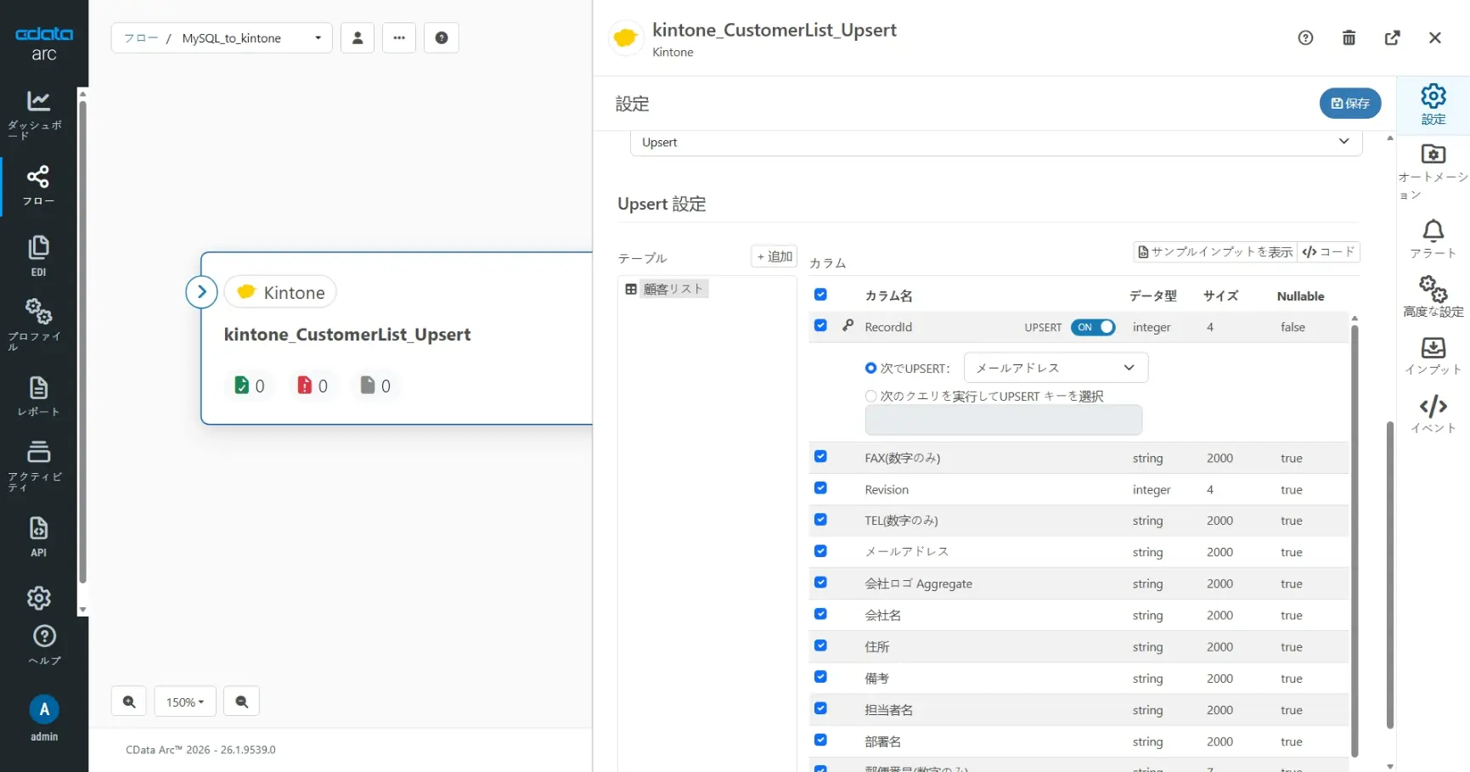This screenshot has height=772, width=1470.
Task: Close the connector settings panel
Action: click(x=1435, y=37)
